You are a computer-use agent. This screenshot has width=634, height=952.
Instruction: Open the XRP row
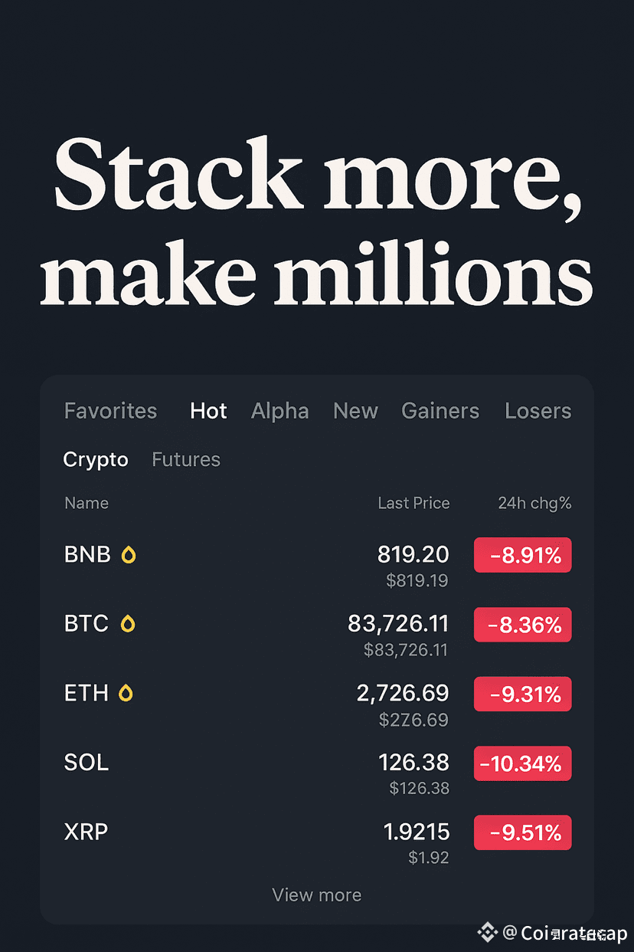click(317, 841)
